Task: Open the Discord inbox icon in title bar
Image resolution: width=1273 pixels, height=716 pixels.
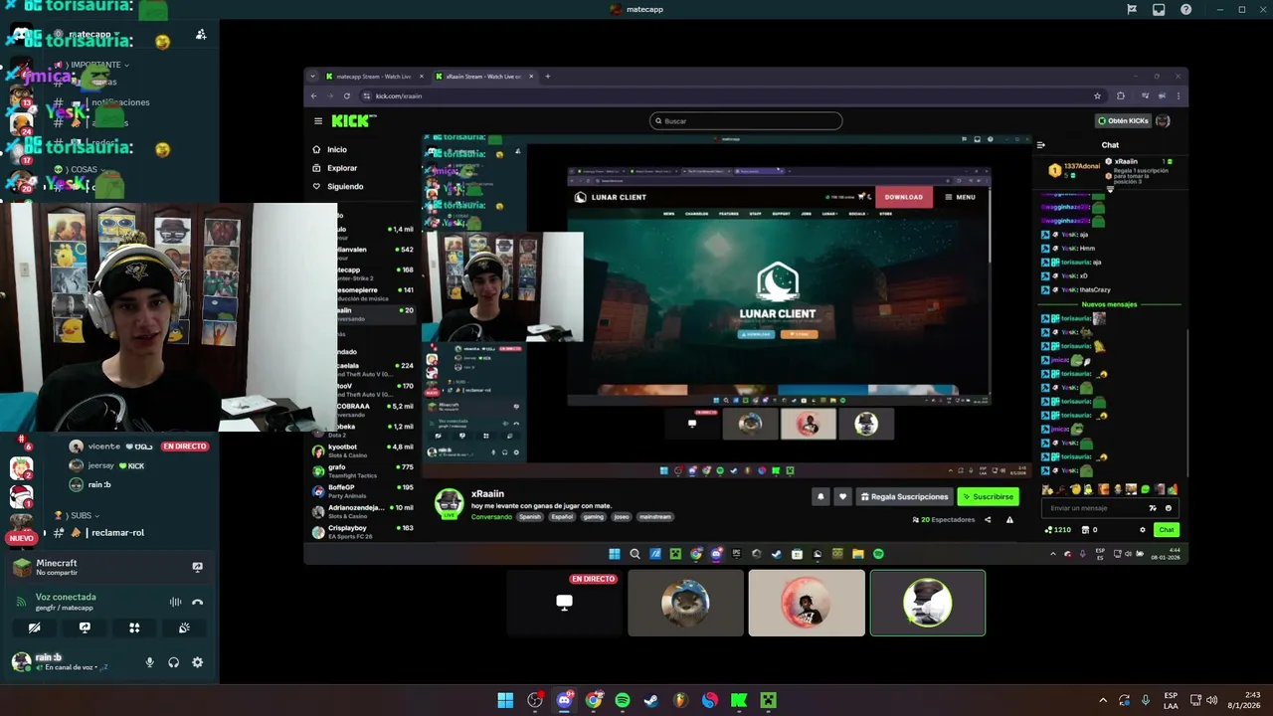Action: [x=1159, y=9]
